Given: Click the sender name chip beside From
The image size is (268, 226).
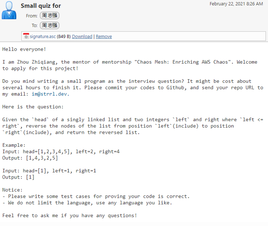Looking at the screenshot, I should (x=49, y=16).
